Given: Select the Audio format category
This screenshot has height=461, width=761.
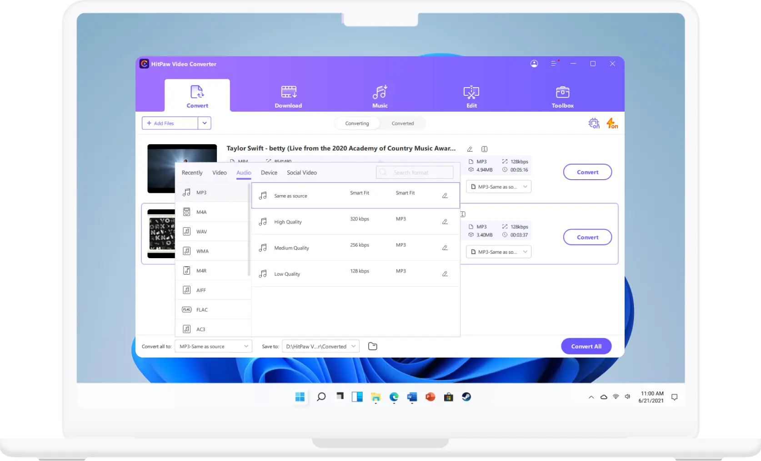Looking at the screenshot, I should [244, 172].
